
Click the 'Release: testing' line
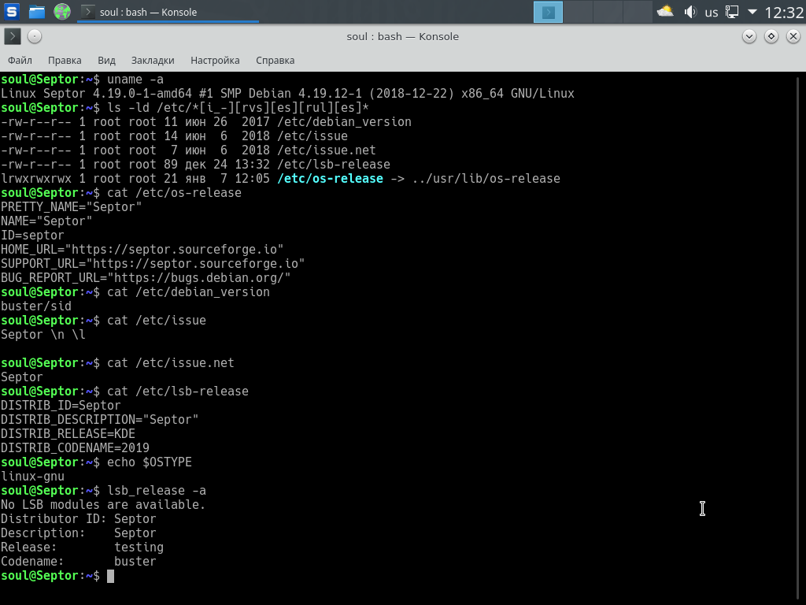click(82, 547)
